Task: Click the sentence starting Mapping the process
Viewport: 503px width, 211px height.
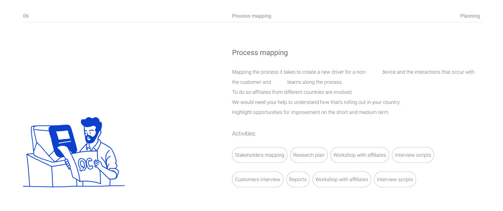Action: [x=353, y=77]
